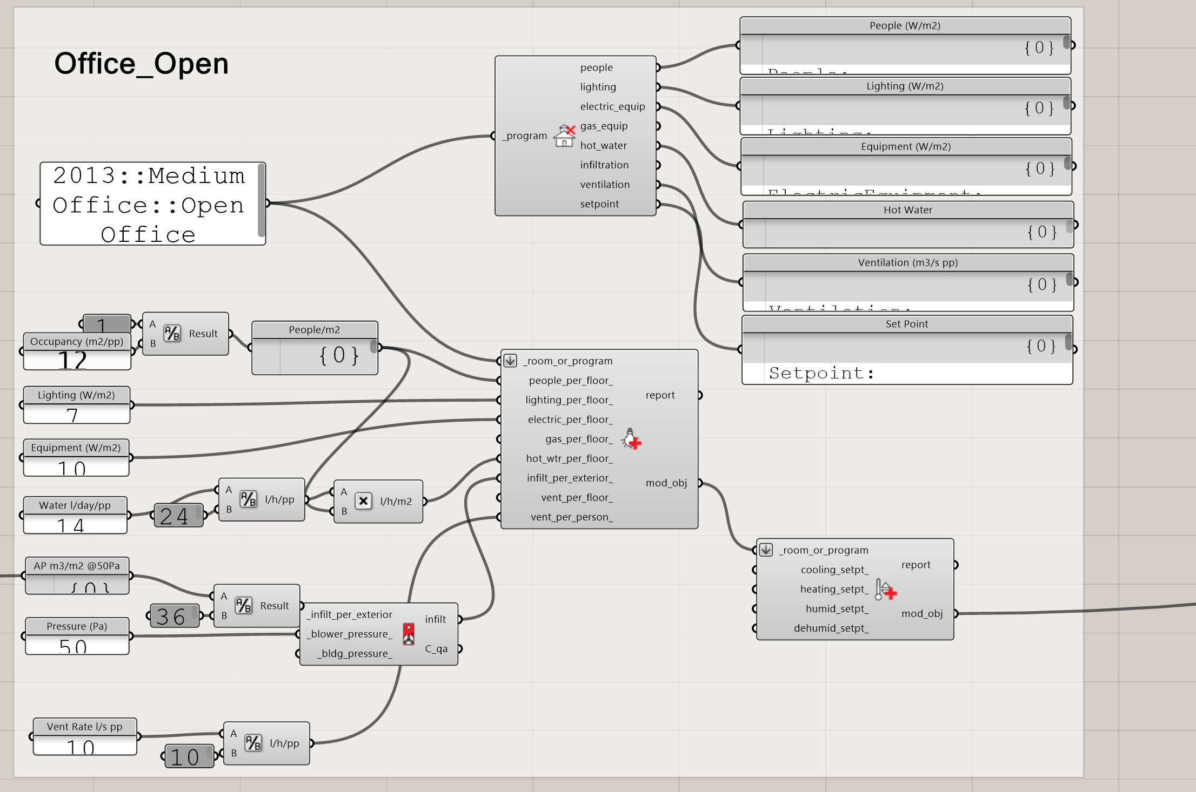Click the blower door infiltration icon
Image resolution: width=1196 pixels, height=792 pixels.
click(409, 634)
